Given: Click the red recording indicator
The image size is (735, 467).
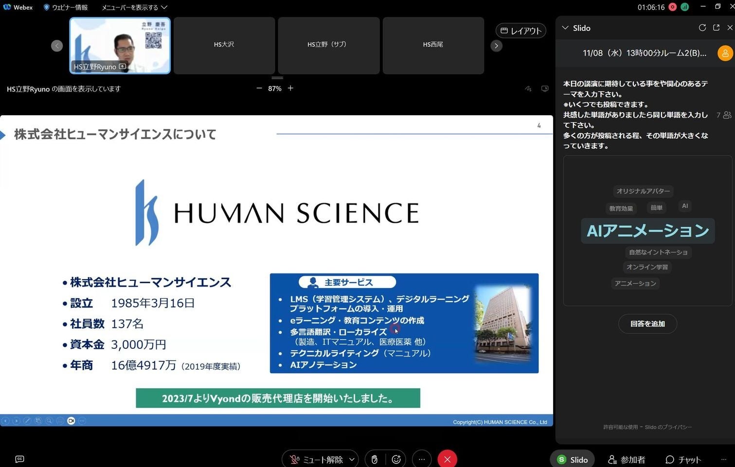Looking at the screenshot, I should [673, 7].
